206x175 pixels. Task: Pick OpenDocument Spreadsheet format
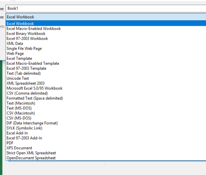[106, 158]
